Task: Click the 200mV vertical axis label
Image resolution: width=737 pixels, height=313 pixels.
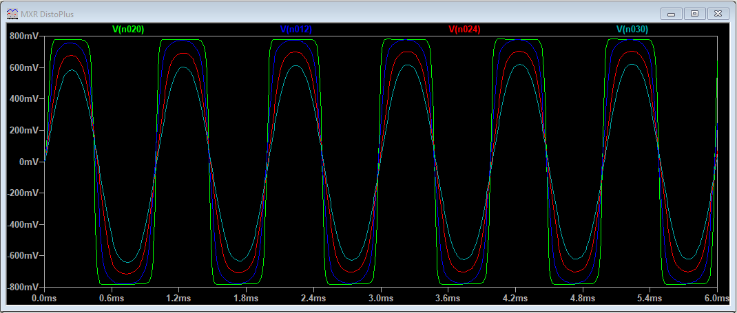Action: [x=25, y=131]
